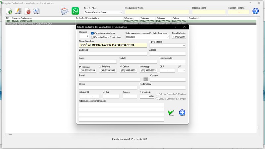
Task: Open the E-mail envelope icon
Action: (x=64, y=11)
